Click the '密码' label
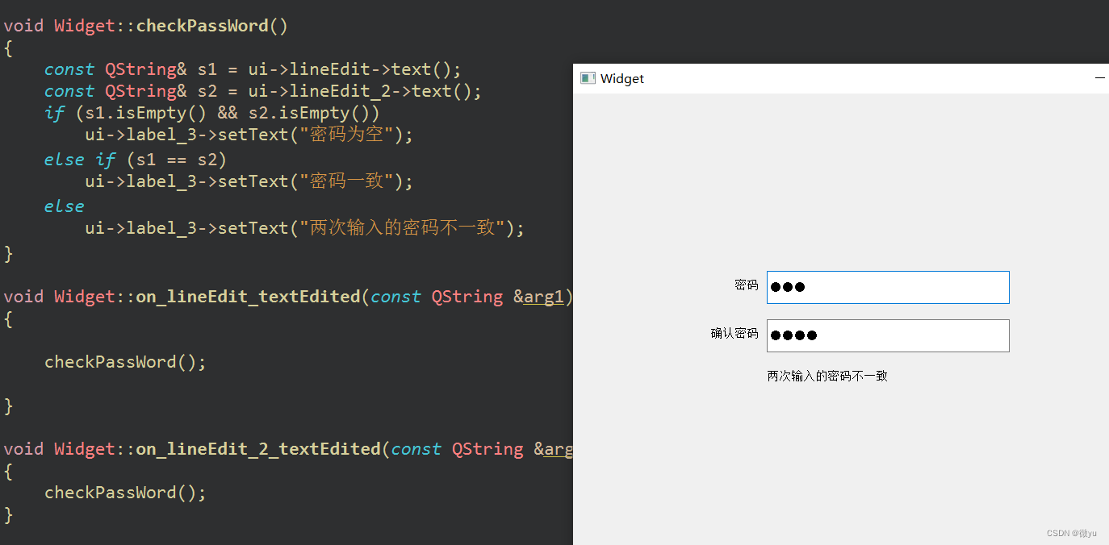The image size is (1109, 545). 747,285
